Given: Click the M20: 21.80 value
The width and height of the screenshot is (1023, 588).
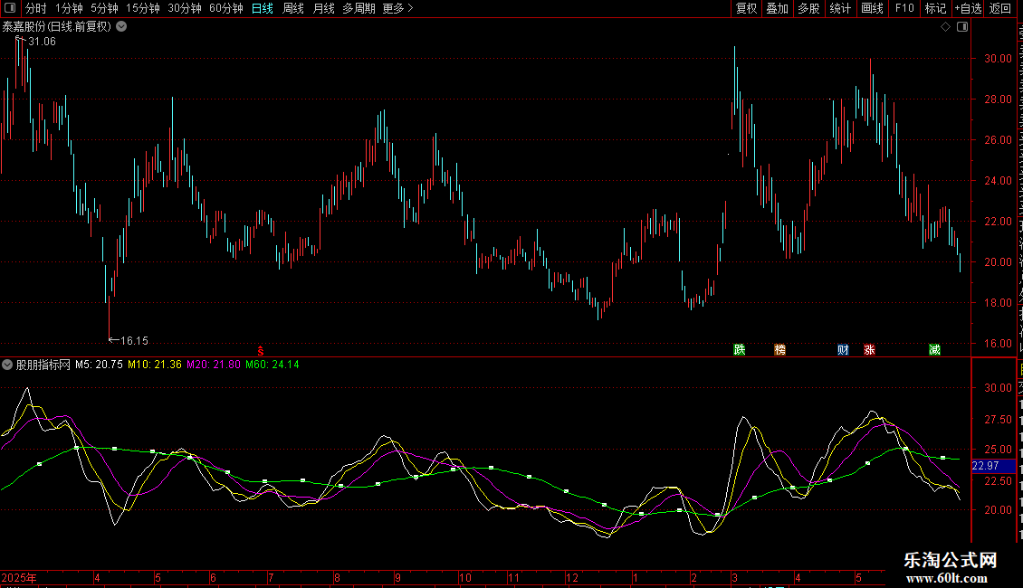Looking at the screenshot, I should click(x=214, y=365).
